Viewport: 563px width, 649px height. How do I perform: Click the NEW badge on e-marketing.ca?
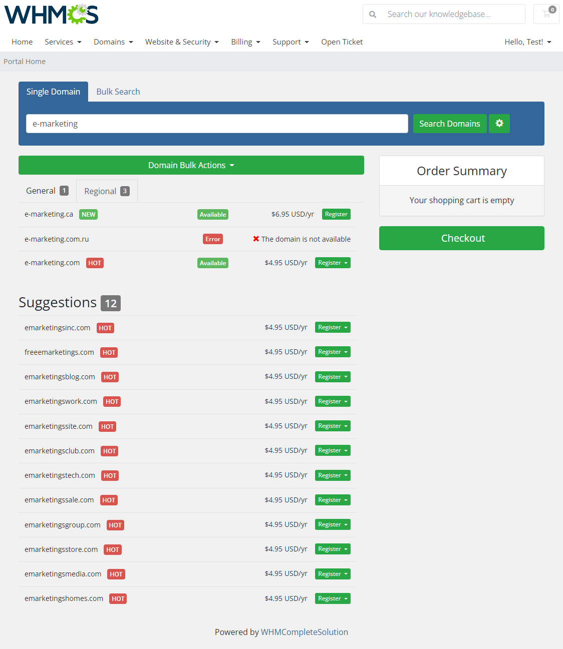click(89, 215)
